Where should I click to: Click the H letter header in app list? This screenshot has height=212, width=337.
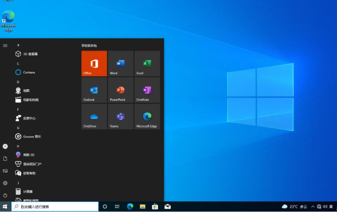pyautogui.click(x=18, y=146)
